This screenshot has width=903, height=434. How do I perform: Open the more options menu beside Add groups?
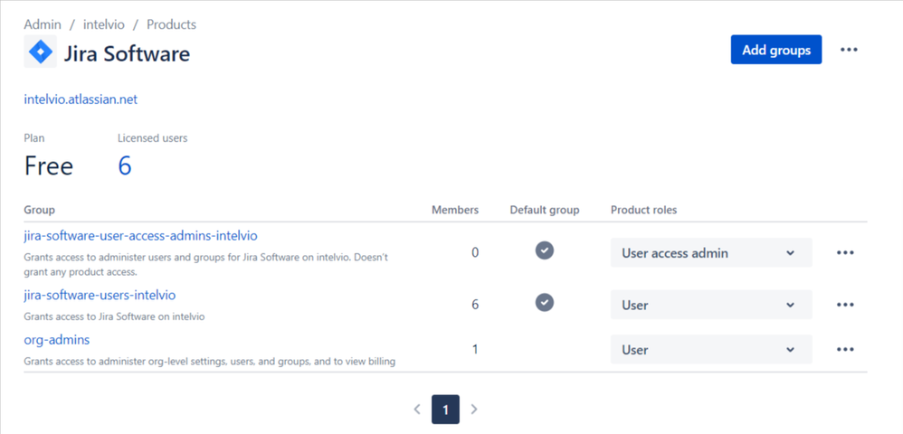(x=849, y=50)
